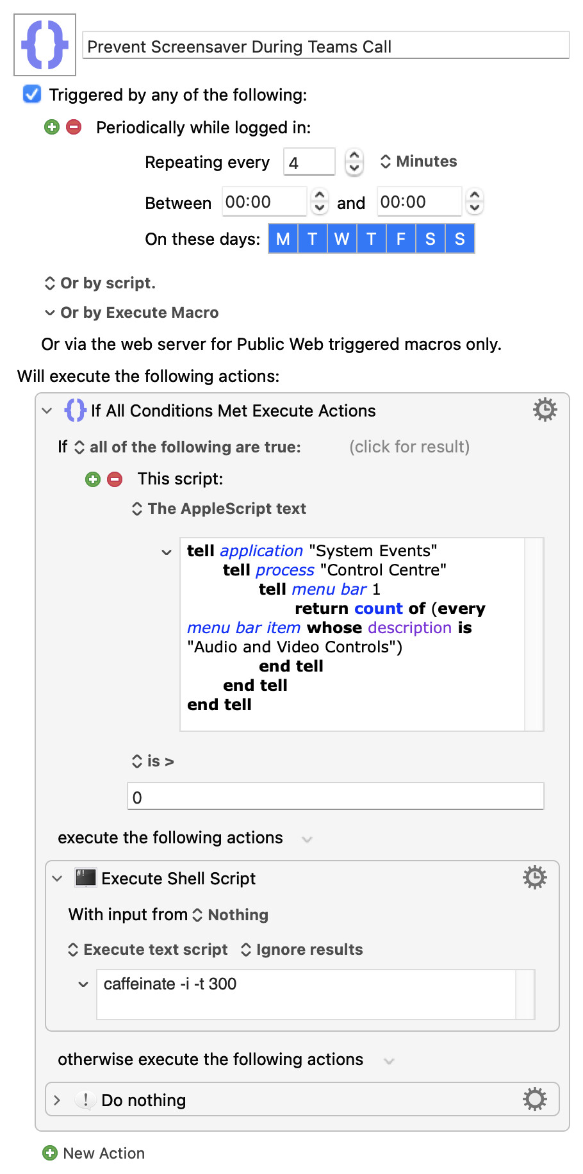The image size is (583, 1174).
Task: Open the 'all of the following are true' menu
Action: 188,447
